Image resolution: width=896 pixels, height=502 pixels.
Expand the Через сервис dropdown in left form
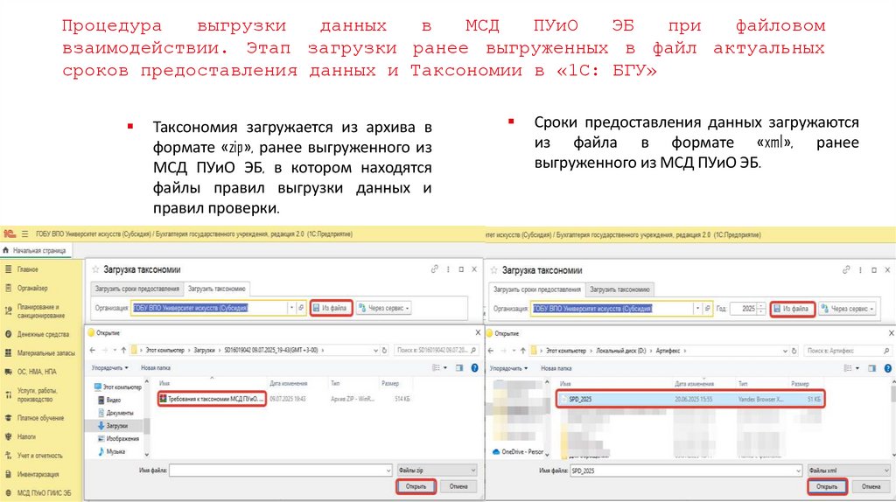tap(383, 308)
